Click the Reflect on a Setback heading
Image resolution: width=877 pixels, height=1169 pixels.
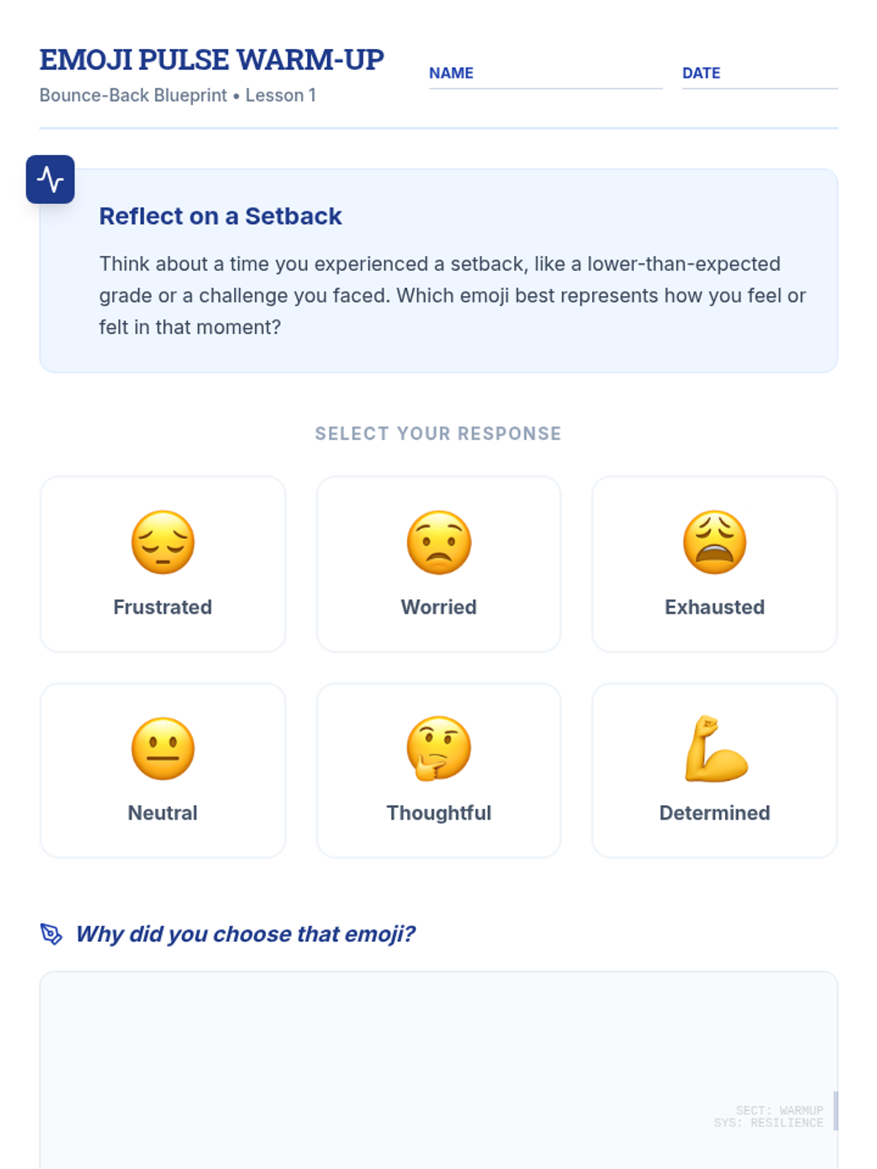[x=221, y=216]
